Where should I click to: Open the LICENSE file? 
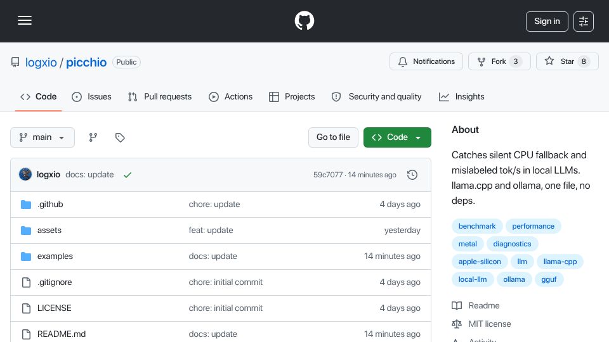point(54,308)
